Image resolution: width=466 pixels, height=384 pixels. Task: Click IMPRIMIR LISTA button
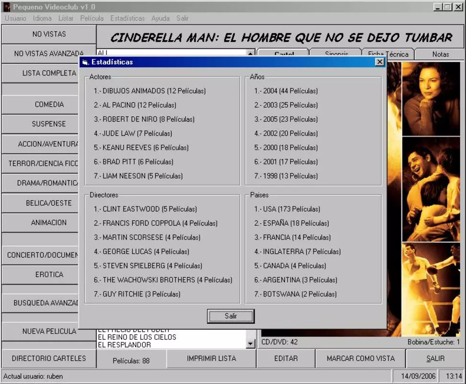coord(211,359)
